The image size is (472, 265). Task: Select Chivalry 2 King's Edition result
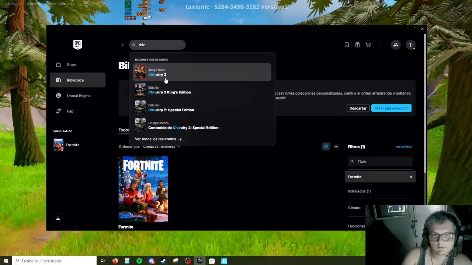coord(202,90)
